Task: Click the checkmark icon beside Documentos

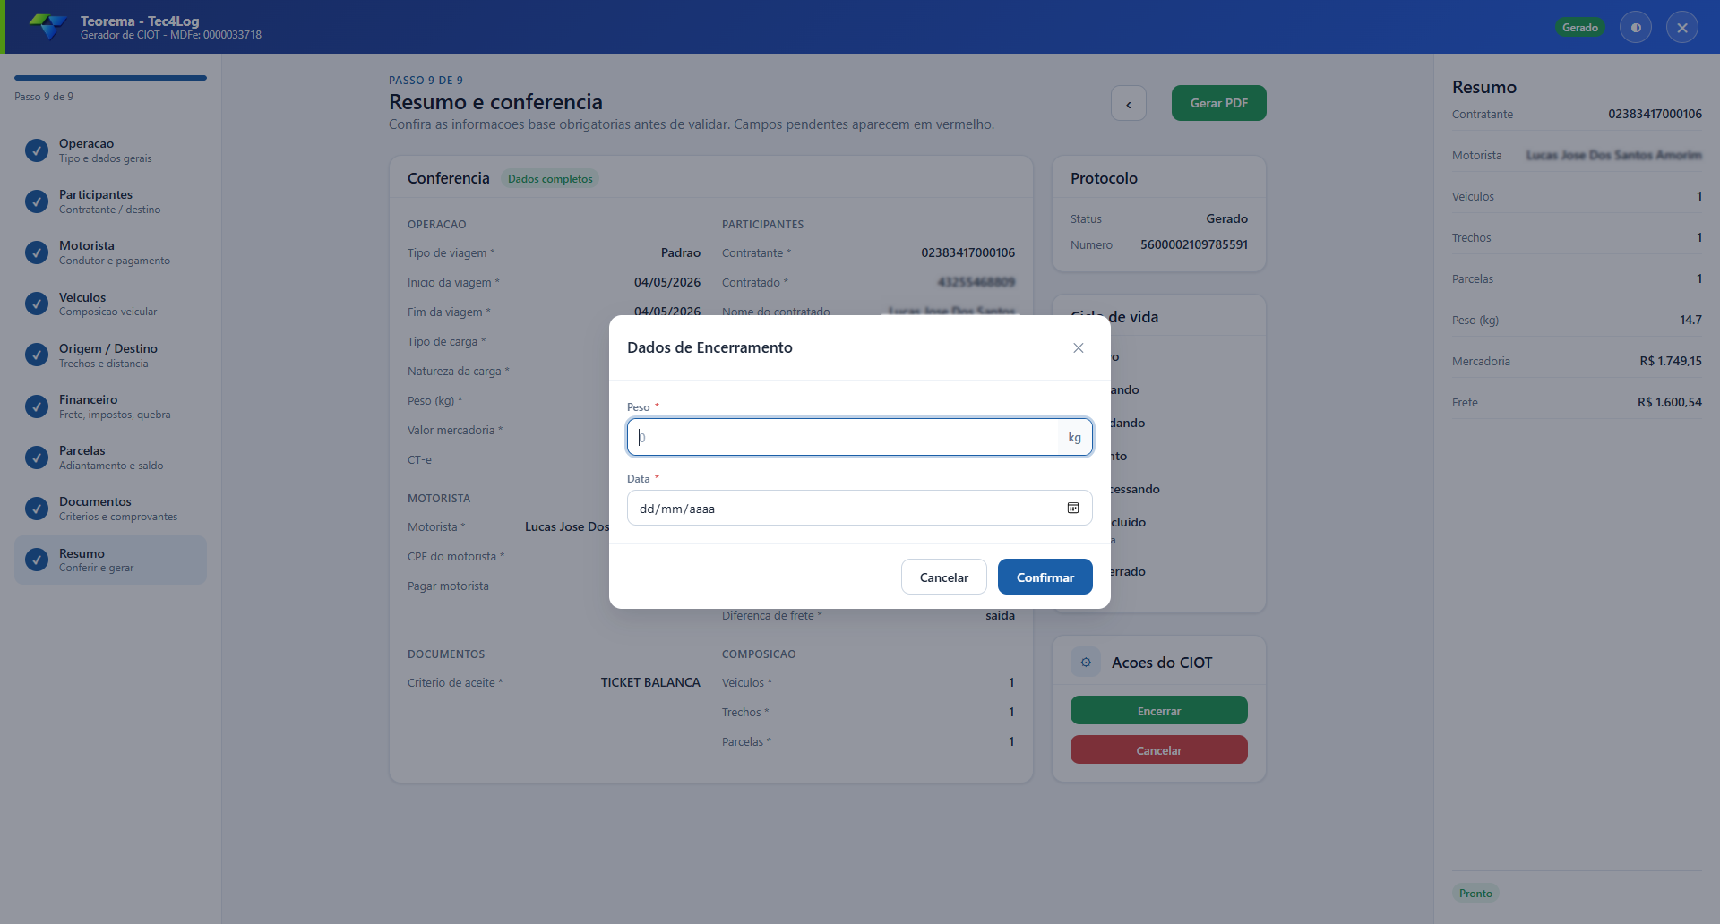Action: 37,509
